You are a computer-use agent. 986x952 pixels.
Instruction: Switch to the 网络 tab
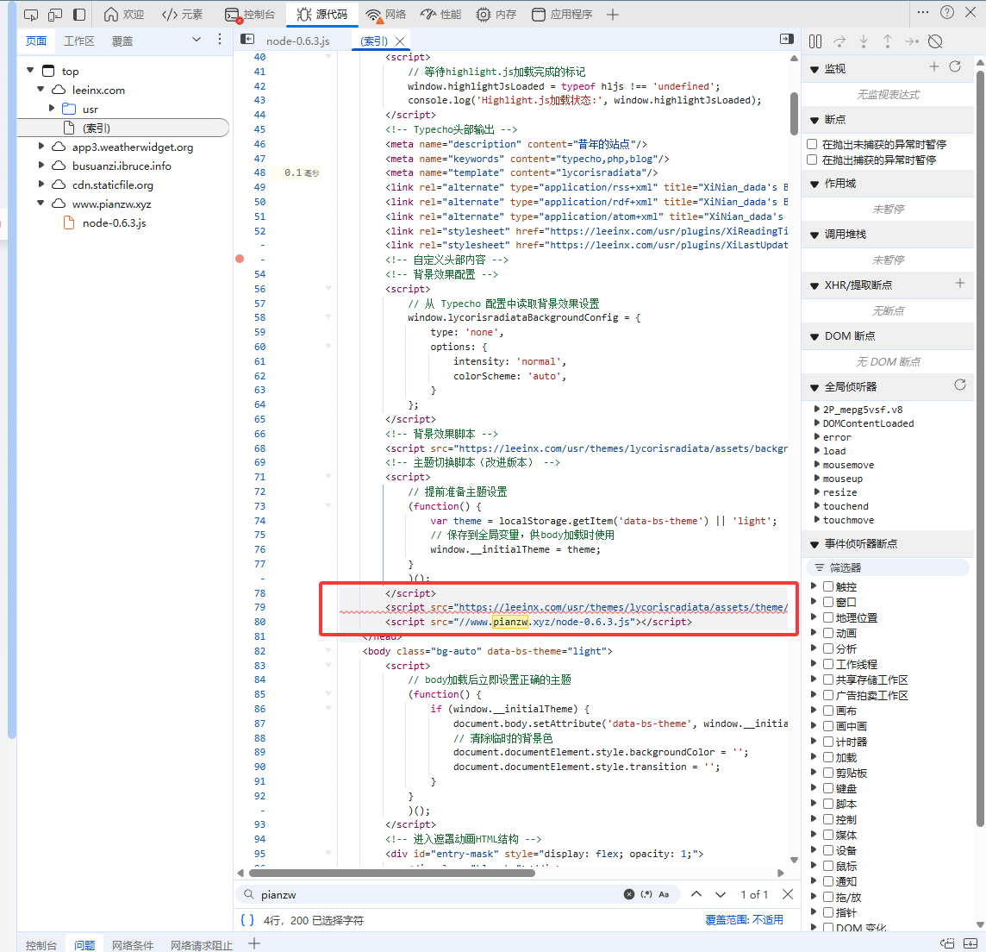click(386, 15)
